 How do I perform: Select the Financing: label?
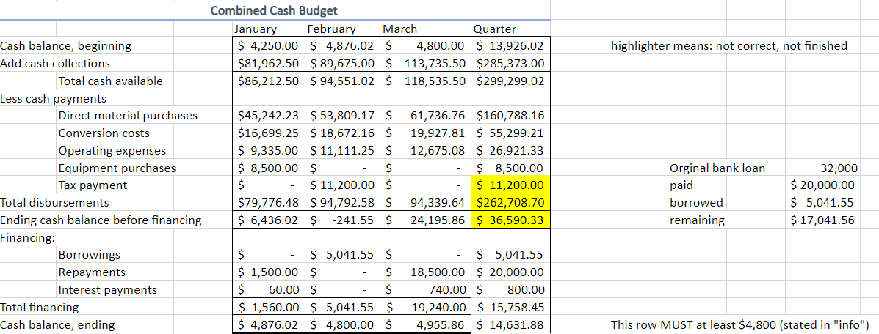[x=27, y=237]
